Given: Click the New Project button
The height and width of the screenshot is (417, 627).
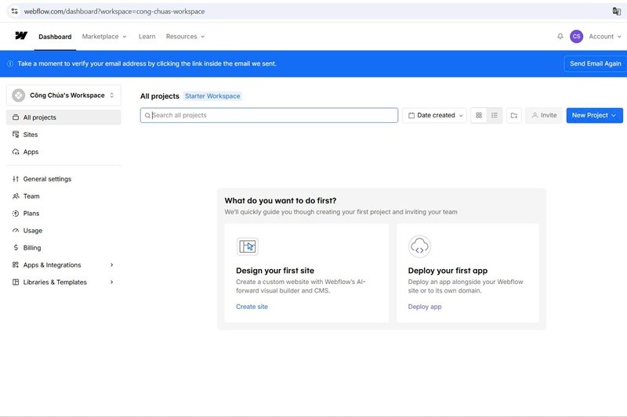Looking at the screenshot, I should (594, 115).
